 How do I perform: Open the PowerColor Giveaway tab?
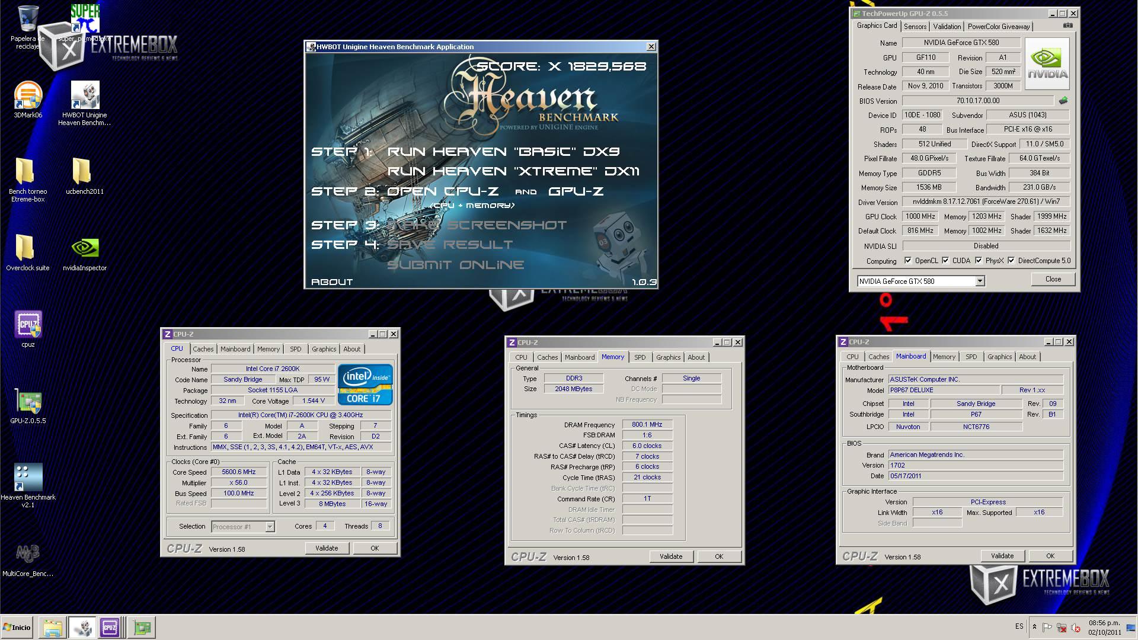pos(999,27)
